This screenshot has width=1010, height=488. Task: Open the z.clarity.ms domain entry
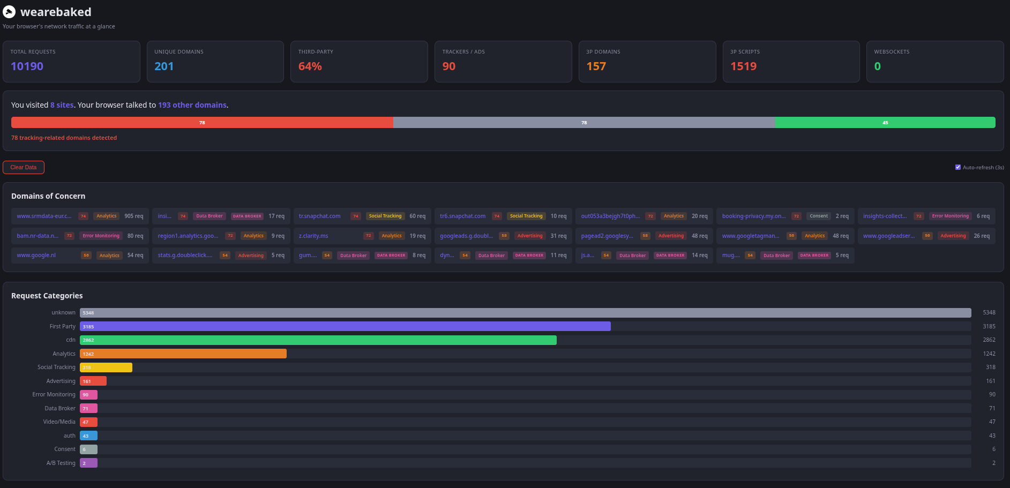click(x=362, y=236)
